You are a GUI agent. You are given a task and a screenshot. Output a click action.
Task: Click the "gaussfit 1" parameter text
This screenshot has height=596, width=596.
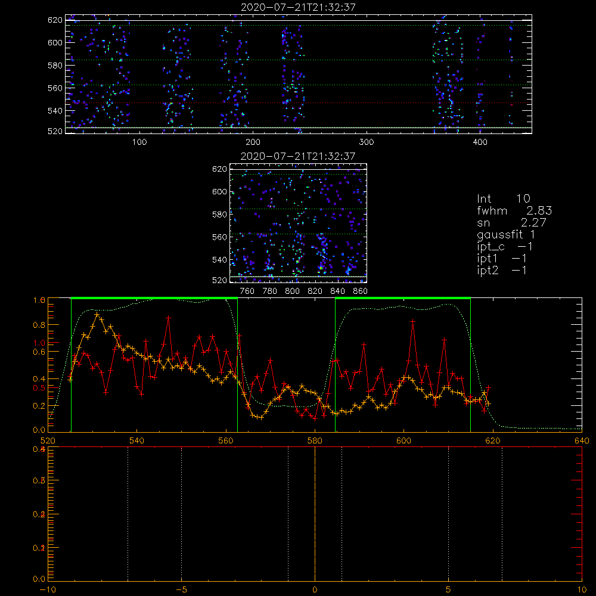click(x=506, y=234)
